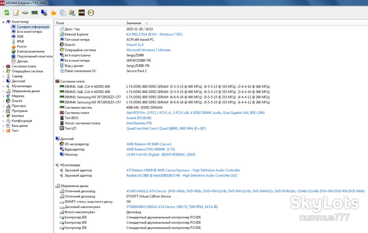Expand the Сервер tree node

3,76
